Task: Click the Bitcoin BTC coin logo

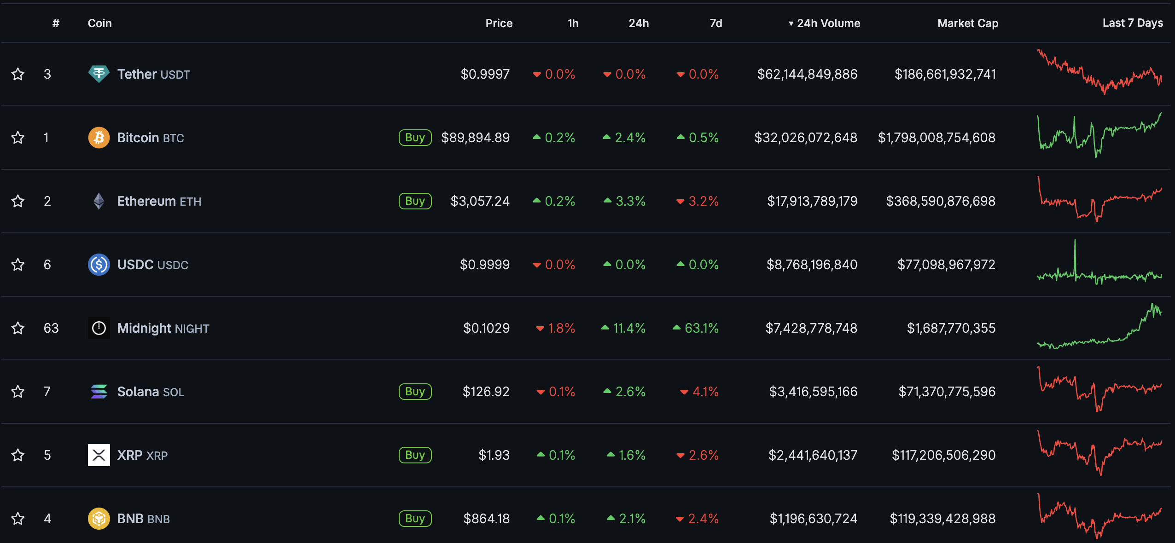Action: pyautogui.click(x=99, y=137)
